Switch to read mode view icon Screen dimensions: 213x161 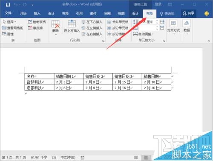tap(136, 158)
